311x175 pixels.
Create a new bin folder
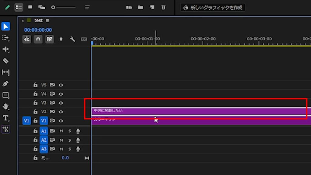(141, 8)
